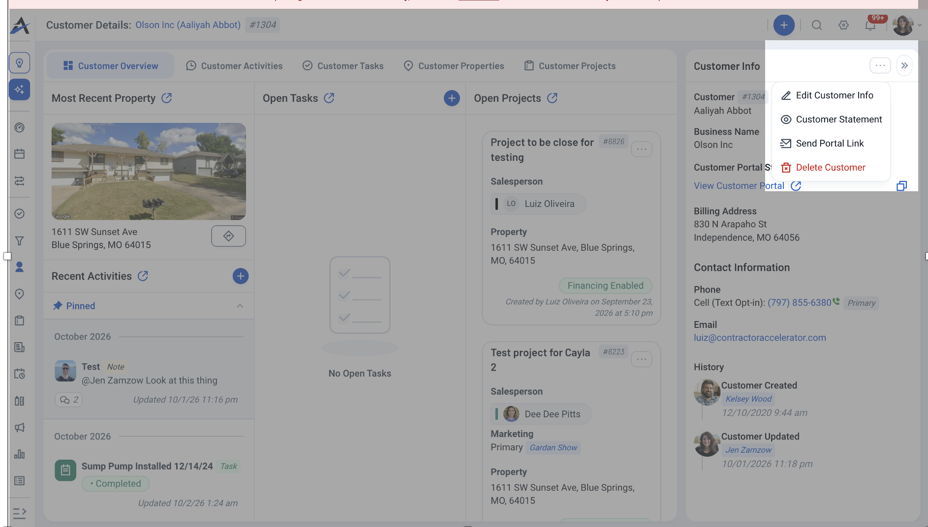Open View Customer Portal link
Viewport: 928px width, 527px height.
(x=747, y=186)
